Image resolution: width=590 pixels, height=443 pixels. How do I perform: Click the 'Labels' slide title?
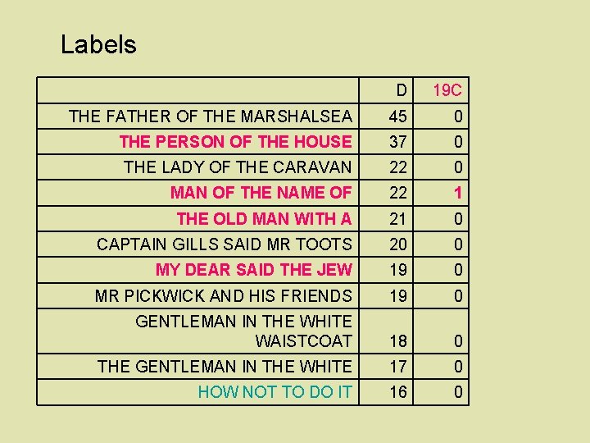point(98,44)
